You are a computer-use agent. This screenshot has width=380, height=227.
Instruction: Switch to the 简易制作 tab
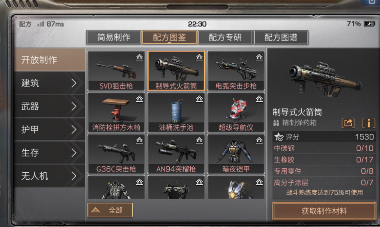pos(114,37)
